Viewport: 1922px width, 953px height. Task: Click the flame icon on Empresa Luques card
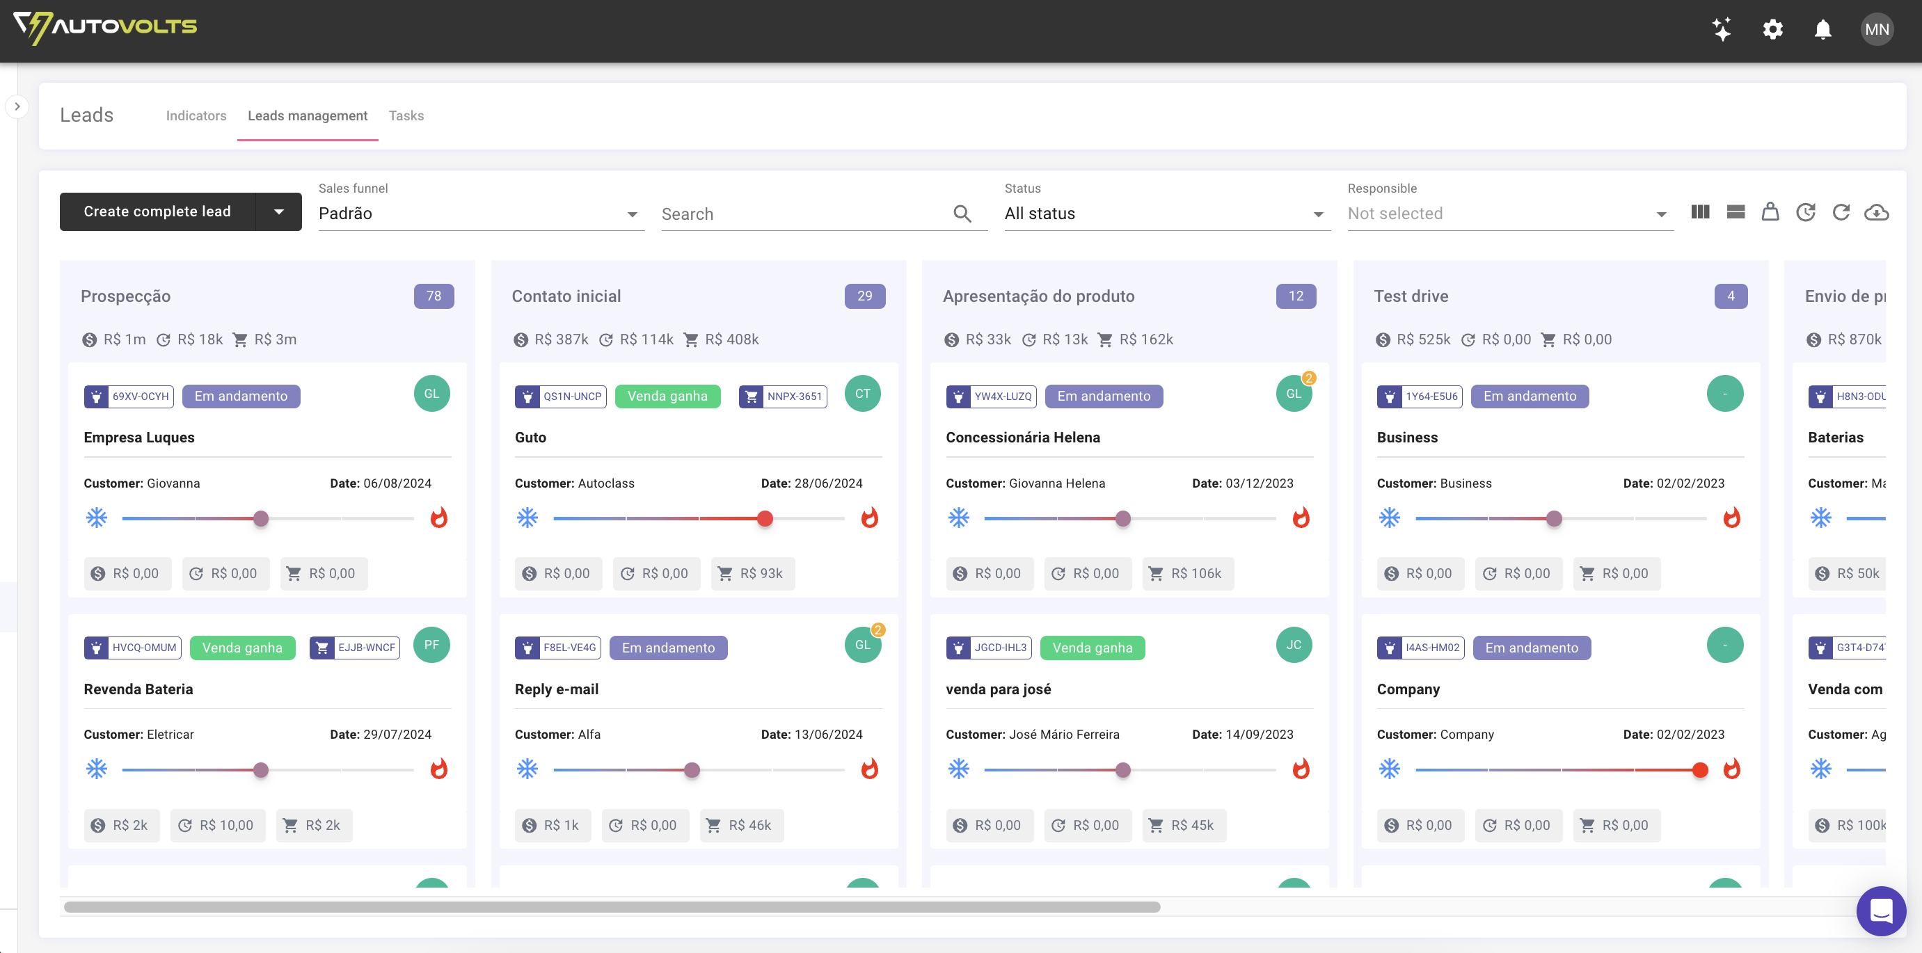(x=440, y=518)
